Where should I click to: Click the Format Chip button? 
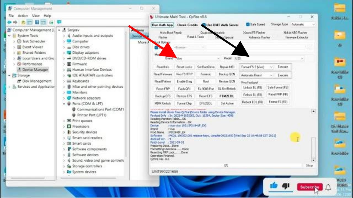pos(184,103)
